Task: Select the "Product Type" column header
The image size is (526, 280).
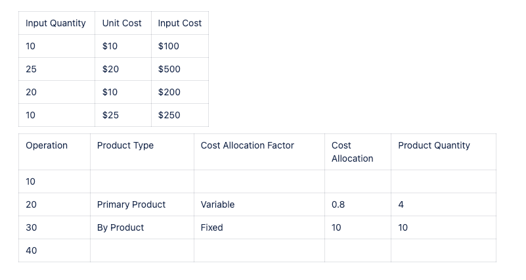Action: pyautogui.click(x=125, y=145)
